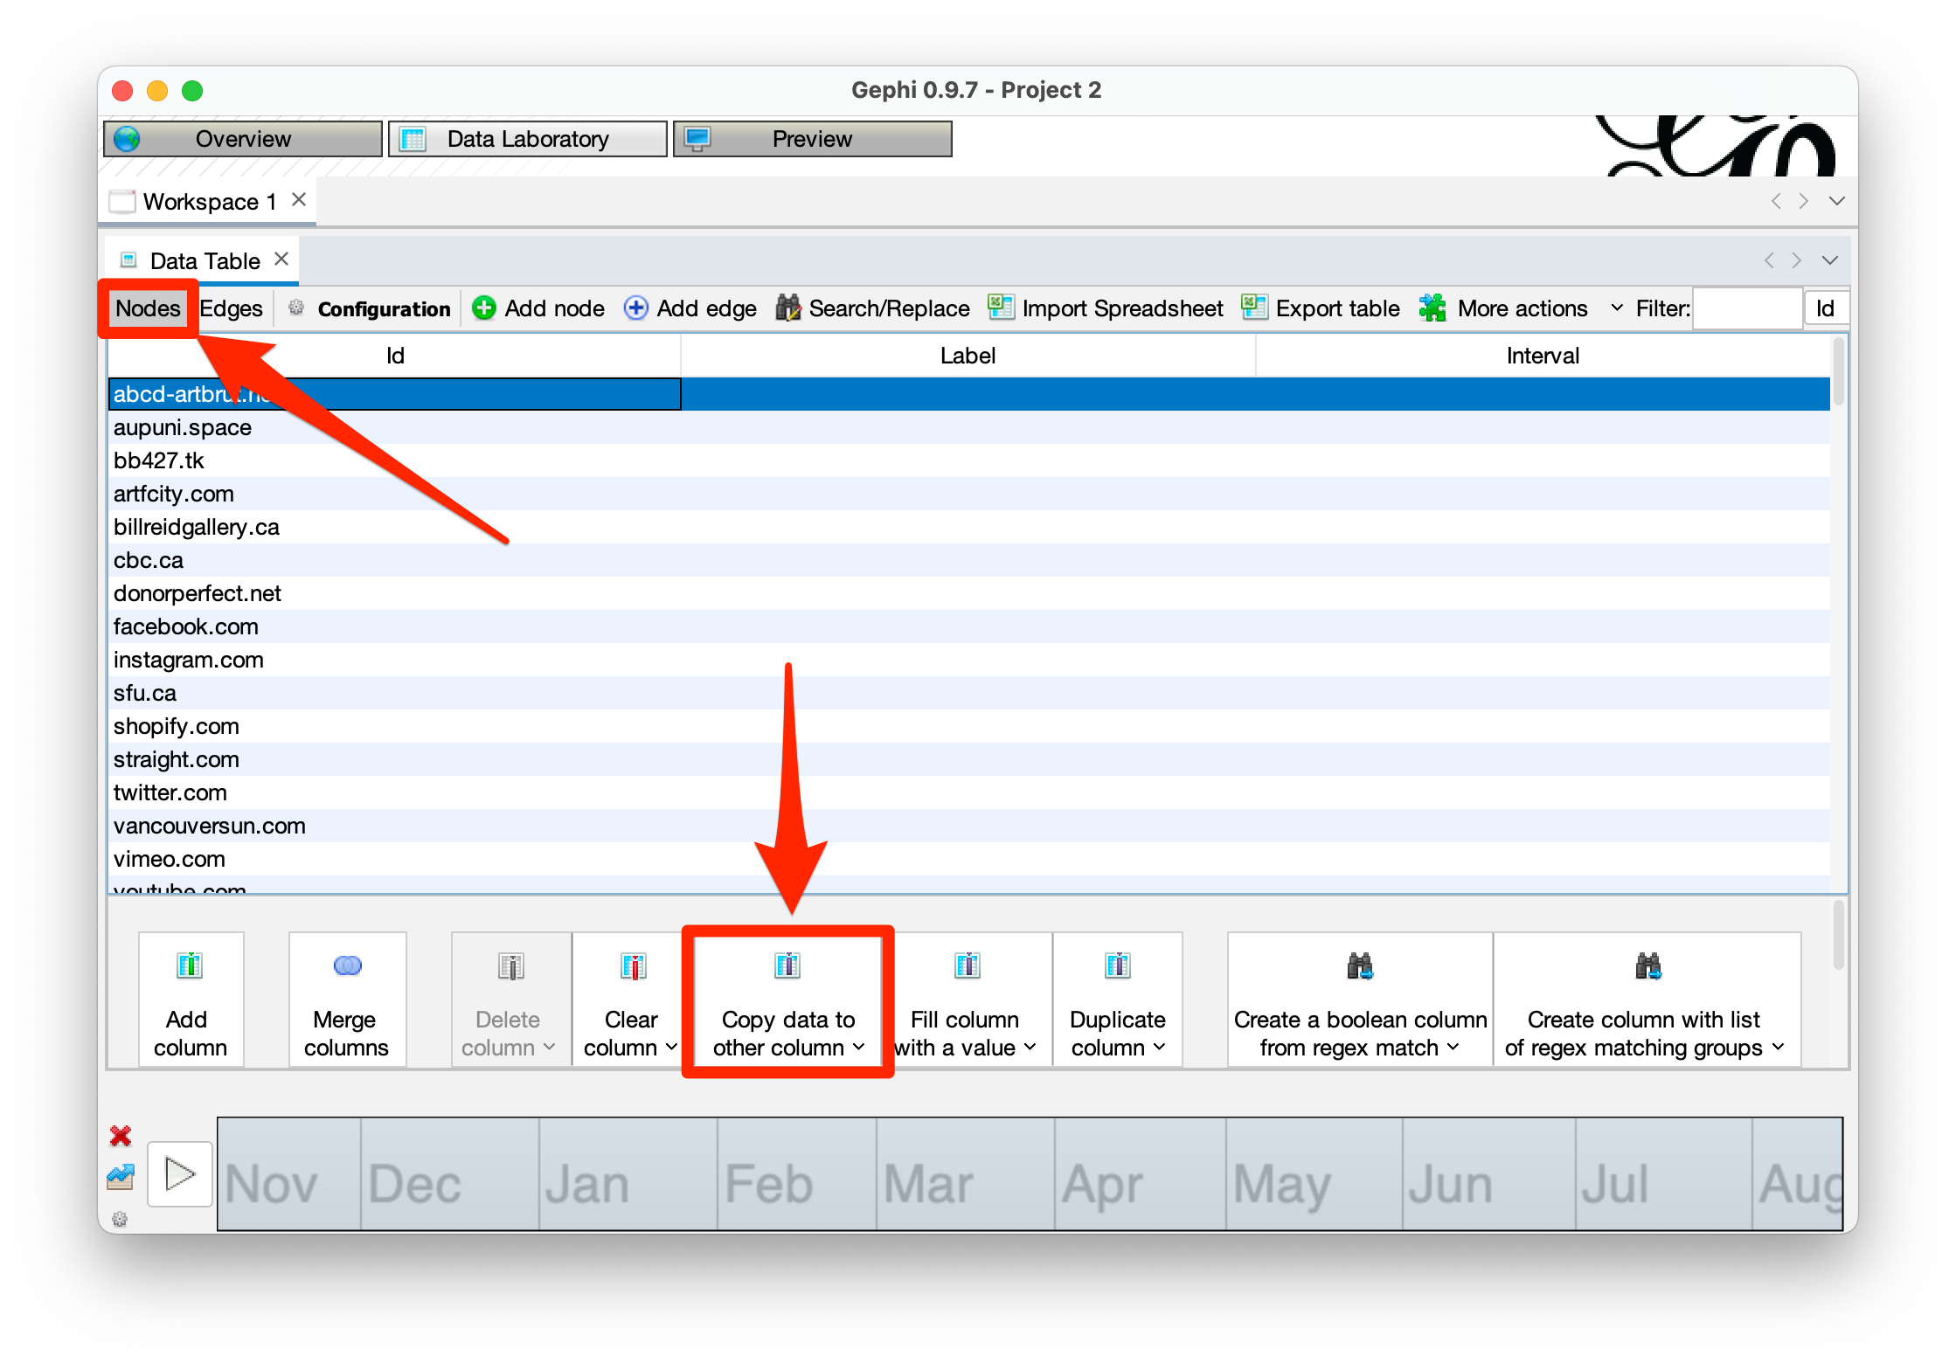The height and width of the screenshot is (1363, 1956).
Task: Open workspace tab list chevron dropdown
Action: (1837, 201)
